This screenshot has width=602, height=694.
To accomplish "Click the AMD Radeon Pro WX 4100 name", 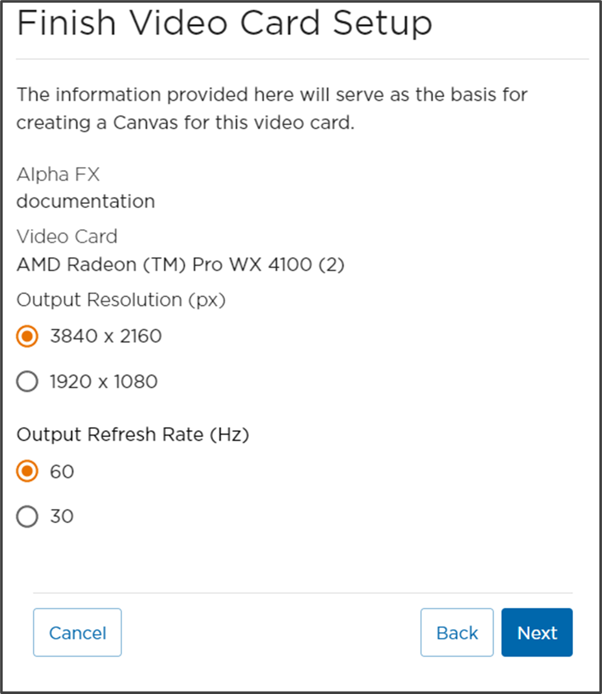I will (180, 265).
